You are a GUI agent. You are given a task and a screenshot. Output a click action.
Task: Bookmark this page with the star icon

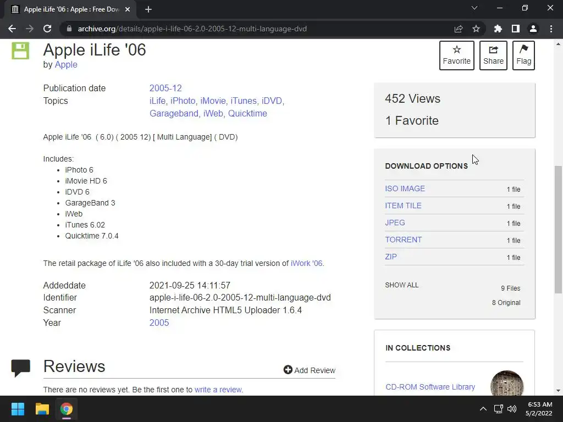[476, 29]
